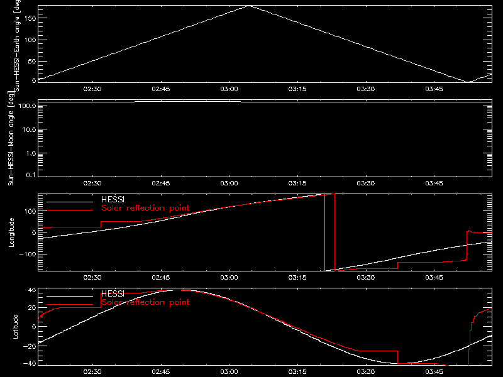This screenshot has height=377, width=503.
Task: Click 03:00 time label under Longitude plot
Action: pos(229,278)
